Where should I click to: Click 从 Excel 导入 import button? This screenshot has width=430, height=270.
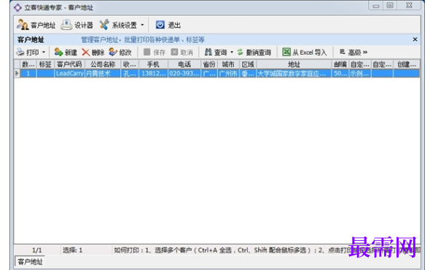pos(305,52)
